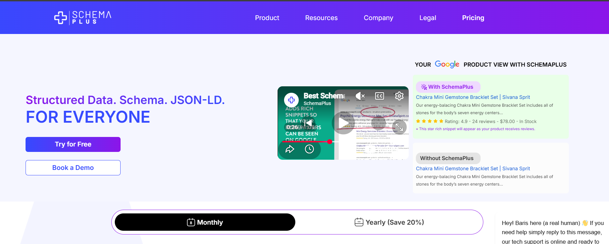Click the red video progress scrubber
Screen dimensions: 609x244
click(330, 142)
